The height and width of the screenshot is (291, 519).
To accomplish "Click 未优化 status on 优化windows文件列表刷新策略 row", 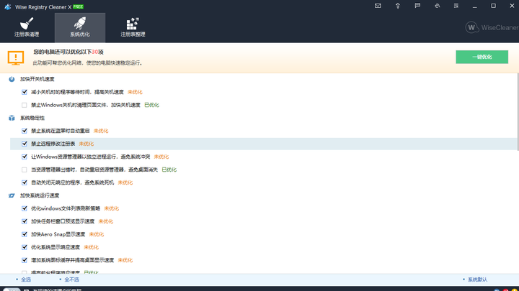I will click(112, 208).
